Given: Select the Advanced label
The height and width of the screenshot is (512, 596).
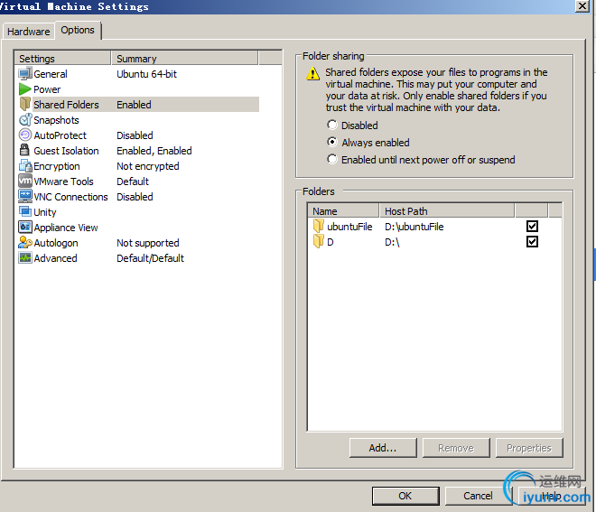Looking at the screenshot, I should 55,258.
